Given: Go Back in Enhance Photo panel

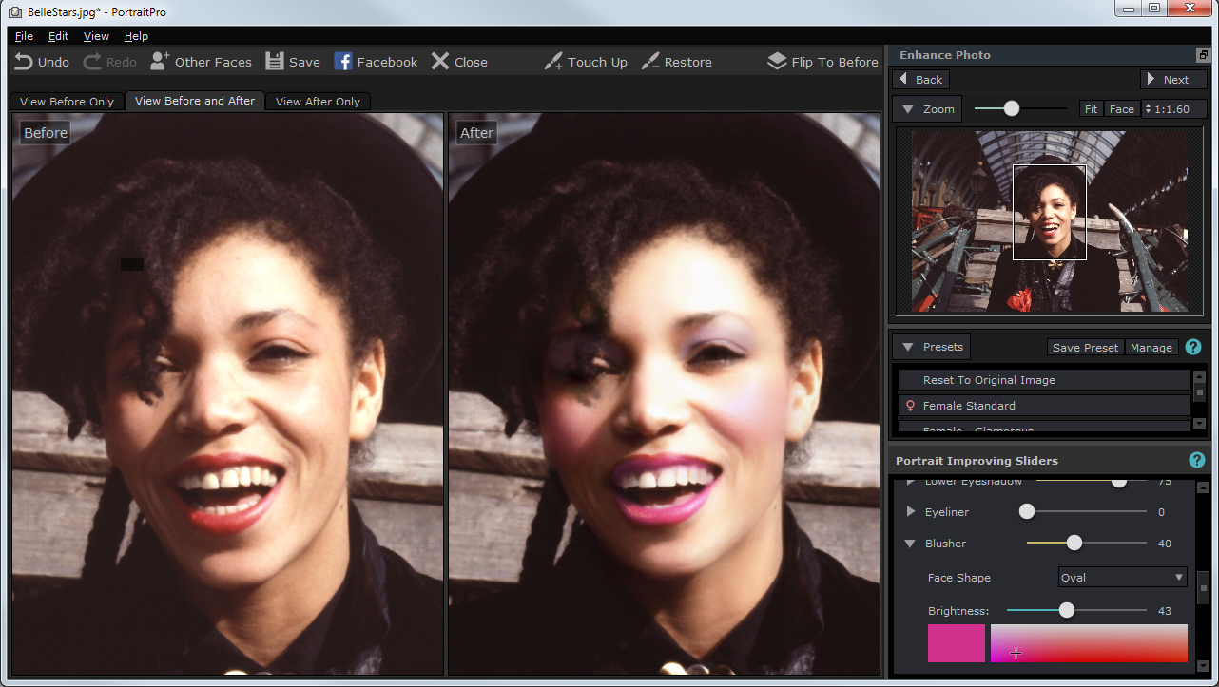Looking at the screenshot, I should click(x=920, y=80).
